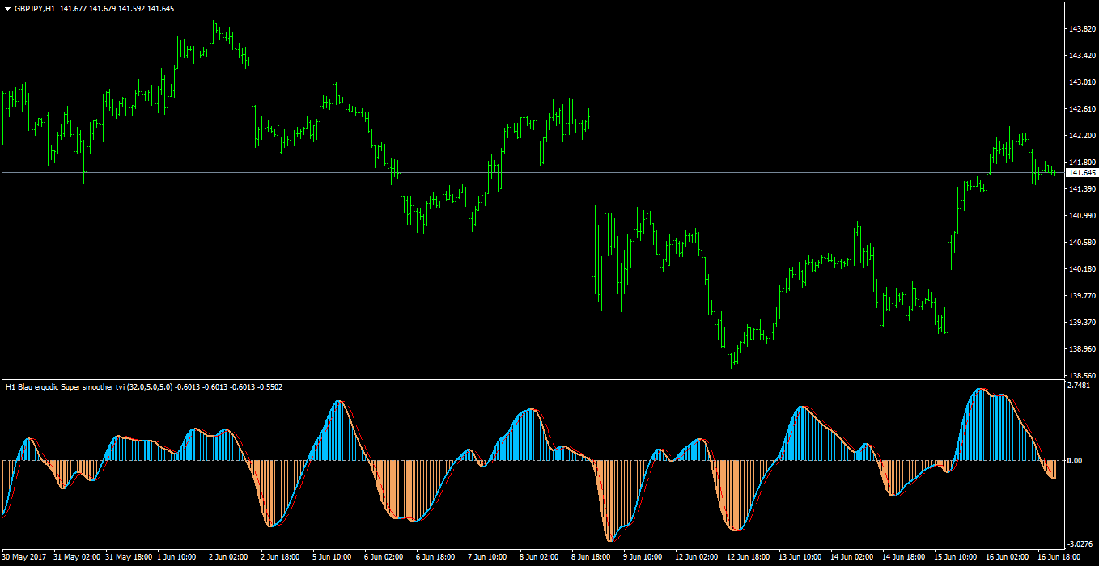Click the 143.820 level on price scale
The height and width of the screenshot is (566, 1099).
pyautogui.click(x=1082, y=29)
